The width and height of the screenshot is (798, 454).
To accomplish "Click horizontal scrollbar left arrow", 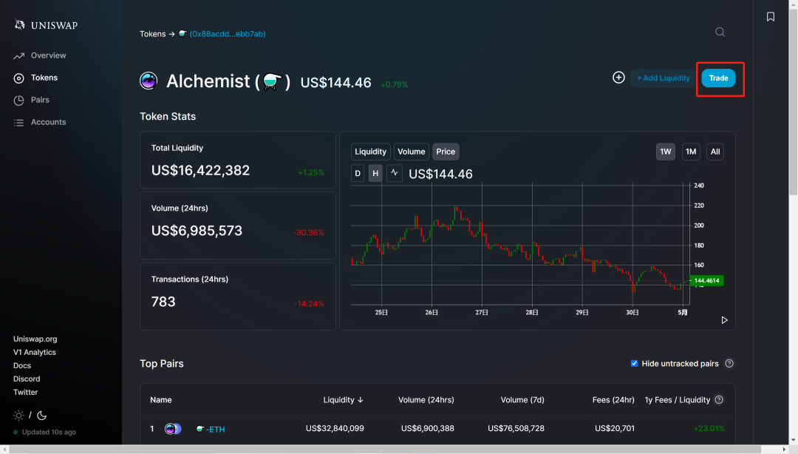I will pyautogui.click(x=4, y=450).
